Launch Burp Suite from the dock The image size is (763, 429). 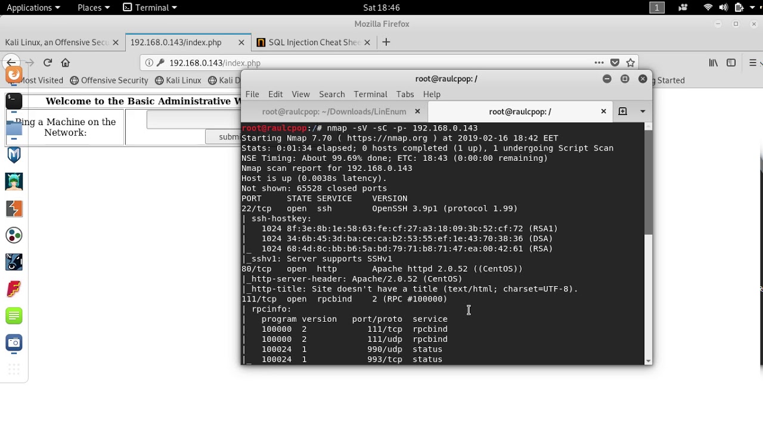(14, 209)
